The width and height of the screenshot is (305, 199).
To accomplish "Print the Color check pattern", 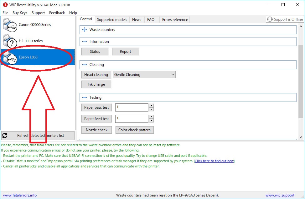I will (134, 130).
